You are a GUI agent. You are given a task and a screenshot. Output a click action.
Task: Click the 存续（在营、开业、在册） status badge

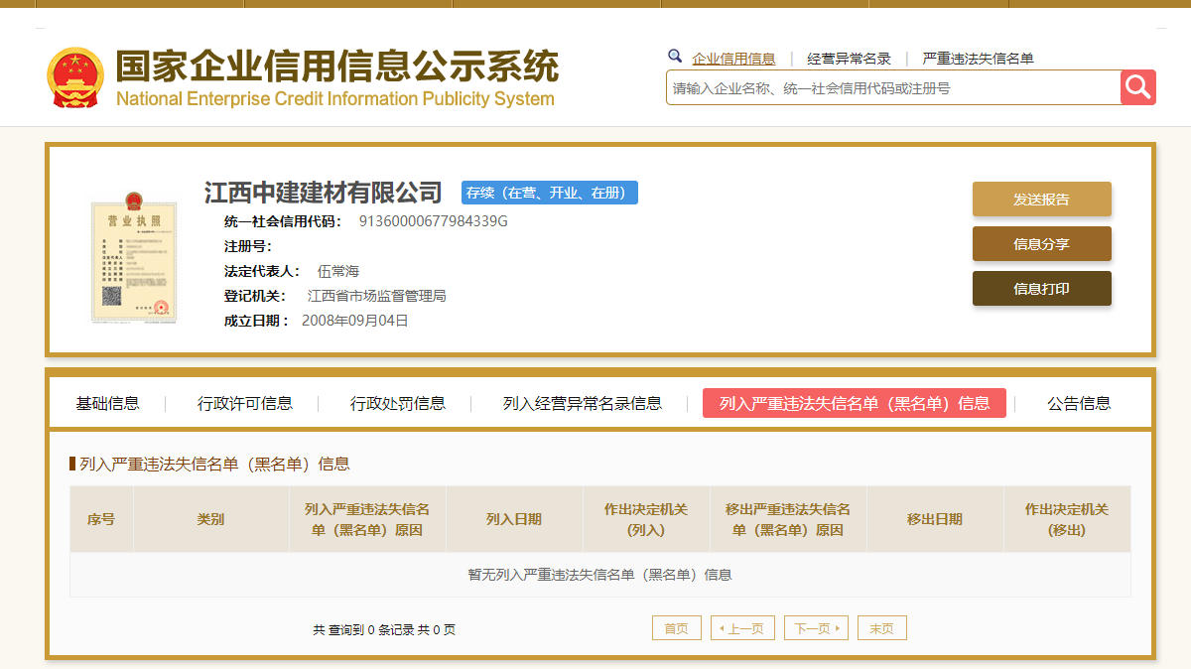[550, 193]
